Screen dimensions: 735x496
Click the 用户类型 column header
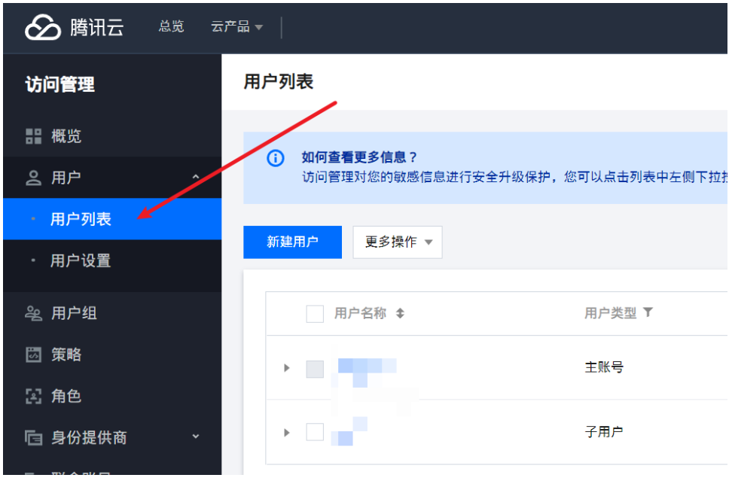tap(611, 313)
